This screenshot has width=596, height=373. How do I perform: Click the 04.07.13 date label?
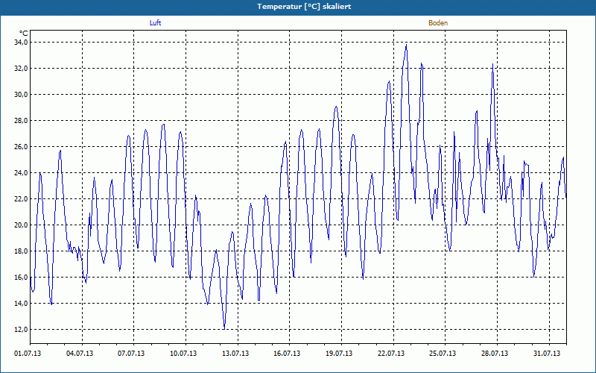coord(80,354)
